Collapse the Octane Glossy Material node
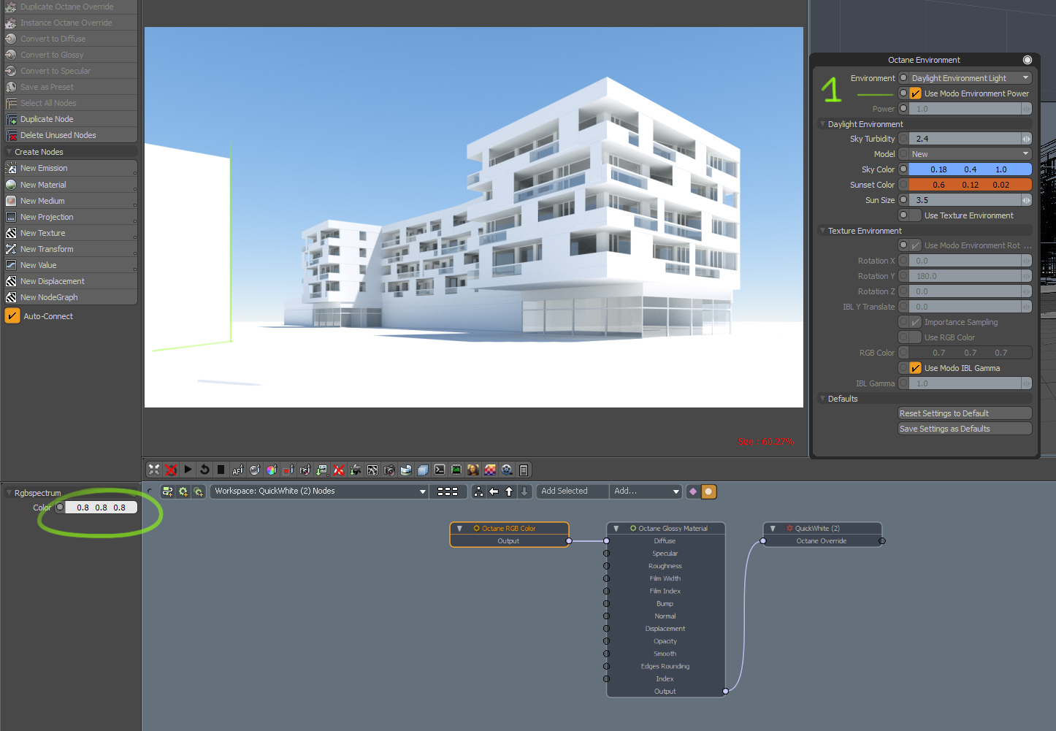The height and width of the screenshot is (731, 1056). pyautogui.click(x=616, y=529)
